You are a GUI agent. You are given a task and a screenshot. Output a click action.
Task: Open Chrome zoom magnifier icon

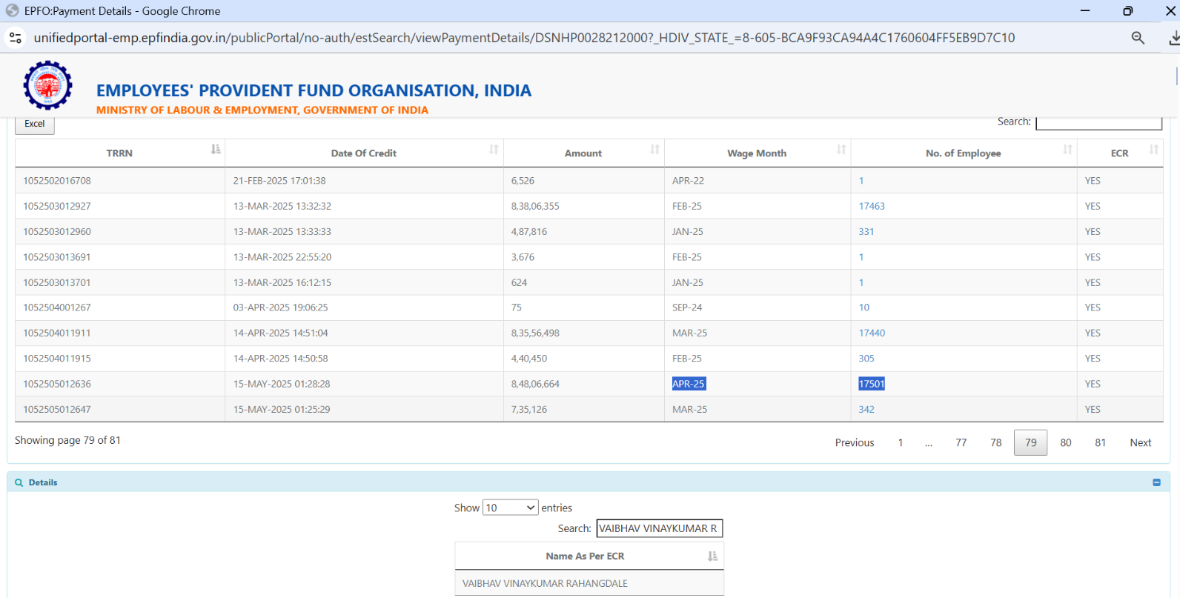point(1138,38)
